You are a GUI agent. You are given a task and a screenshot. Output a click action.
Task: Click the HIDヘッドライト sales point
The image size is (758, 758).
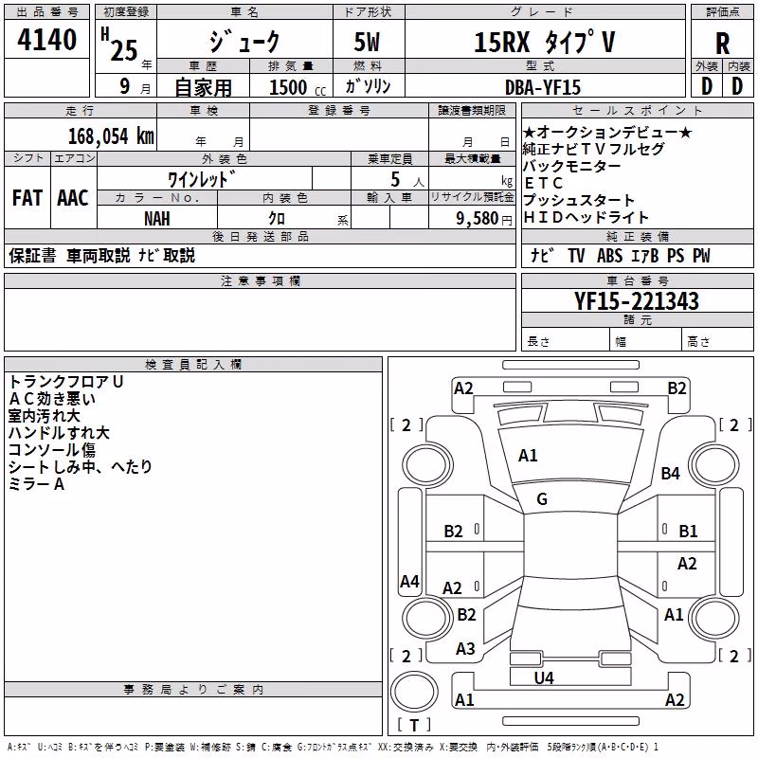(x=586, y=218)
